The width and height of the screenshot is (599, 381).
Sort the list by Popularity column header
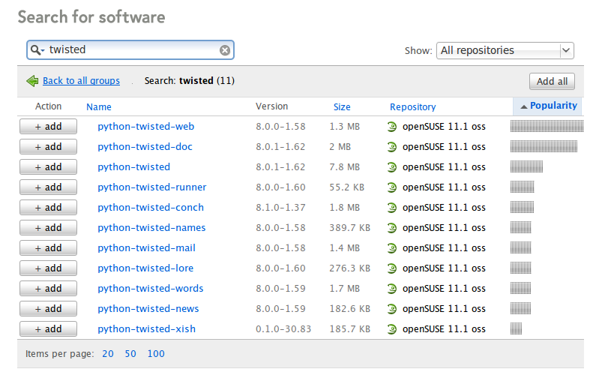(x=547, y=106)
